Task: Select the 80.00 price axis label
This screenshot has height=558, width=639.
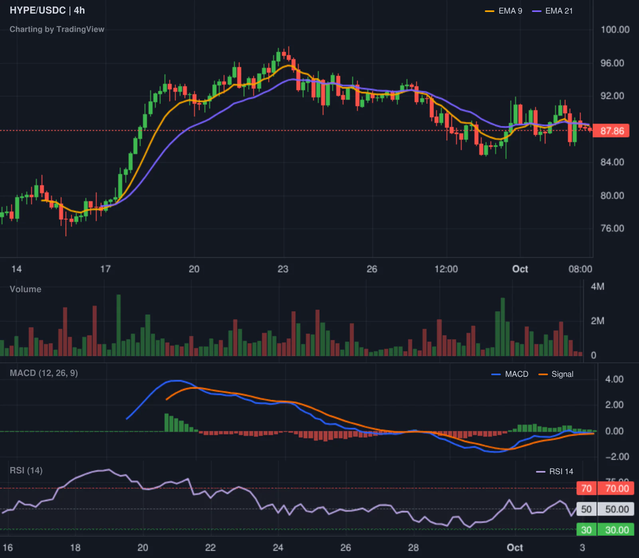Action: click(x=612, y=196)
